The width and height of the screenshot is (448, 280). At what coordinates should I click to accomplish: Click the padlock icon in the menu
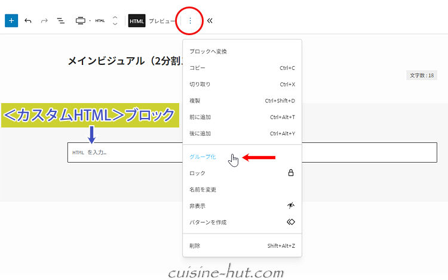coord(291,173)
